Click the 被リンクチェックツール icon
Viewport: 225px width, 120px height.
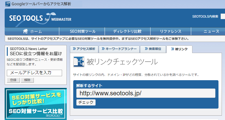pos(79,62)
